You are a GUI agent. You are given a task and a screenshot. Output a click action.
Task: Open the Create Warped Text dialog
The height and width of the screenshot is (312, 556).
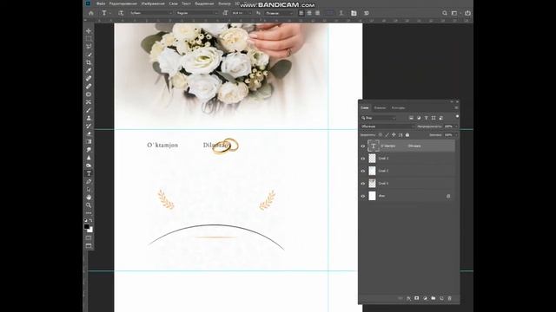(x=341, y=13)
